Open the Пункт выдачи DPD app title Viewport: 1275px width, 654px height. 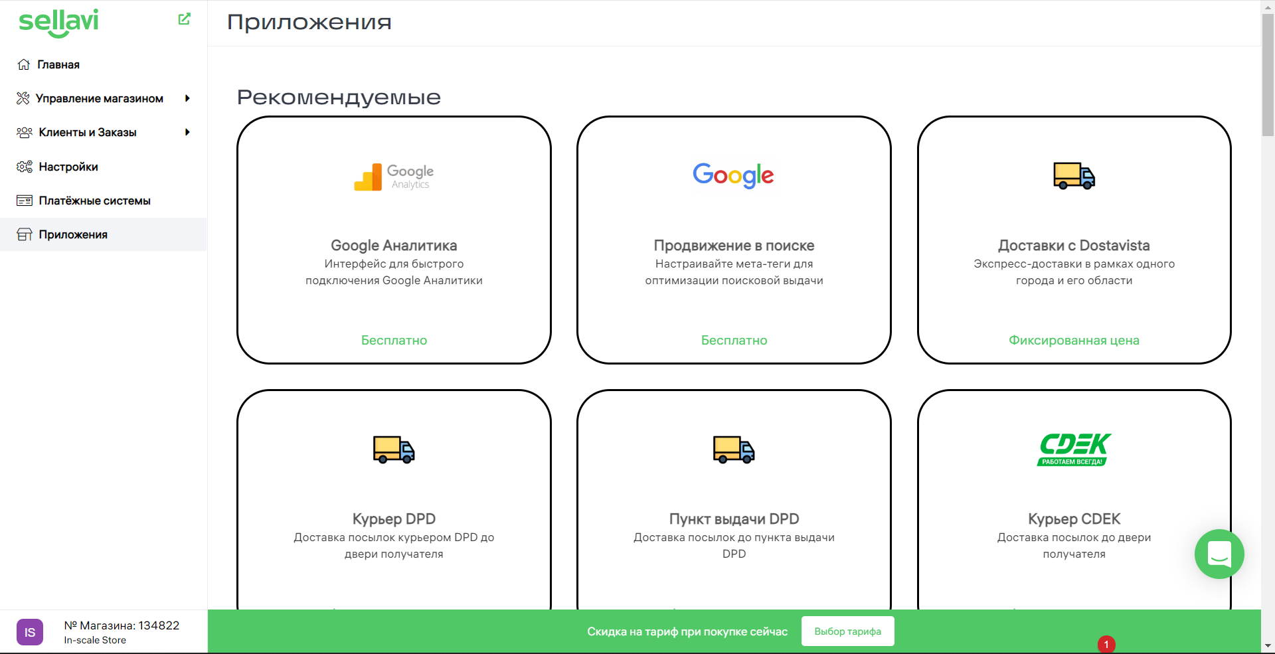point(734,519)
